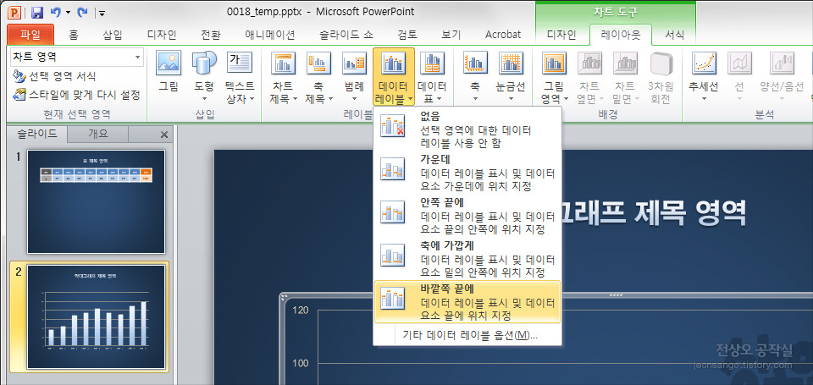Open 기타 데이터 레이블 옵션 dialog
Viewport: 813px width, 385px height.
470,335
